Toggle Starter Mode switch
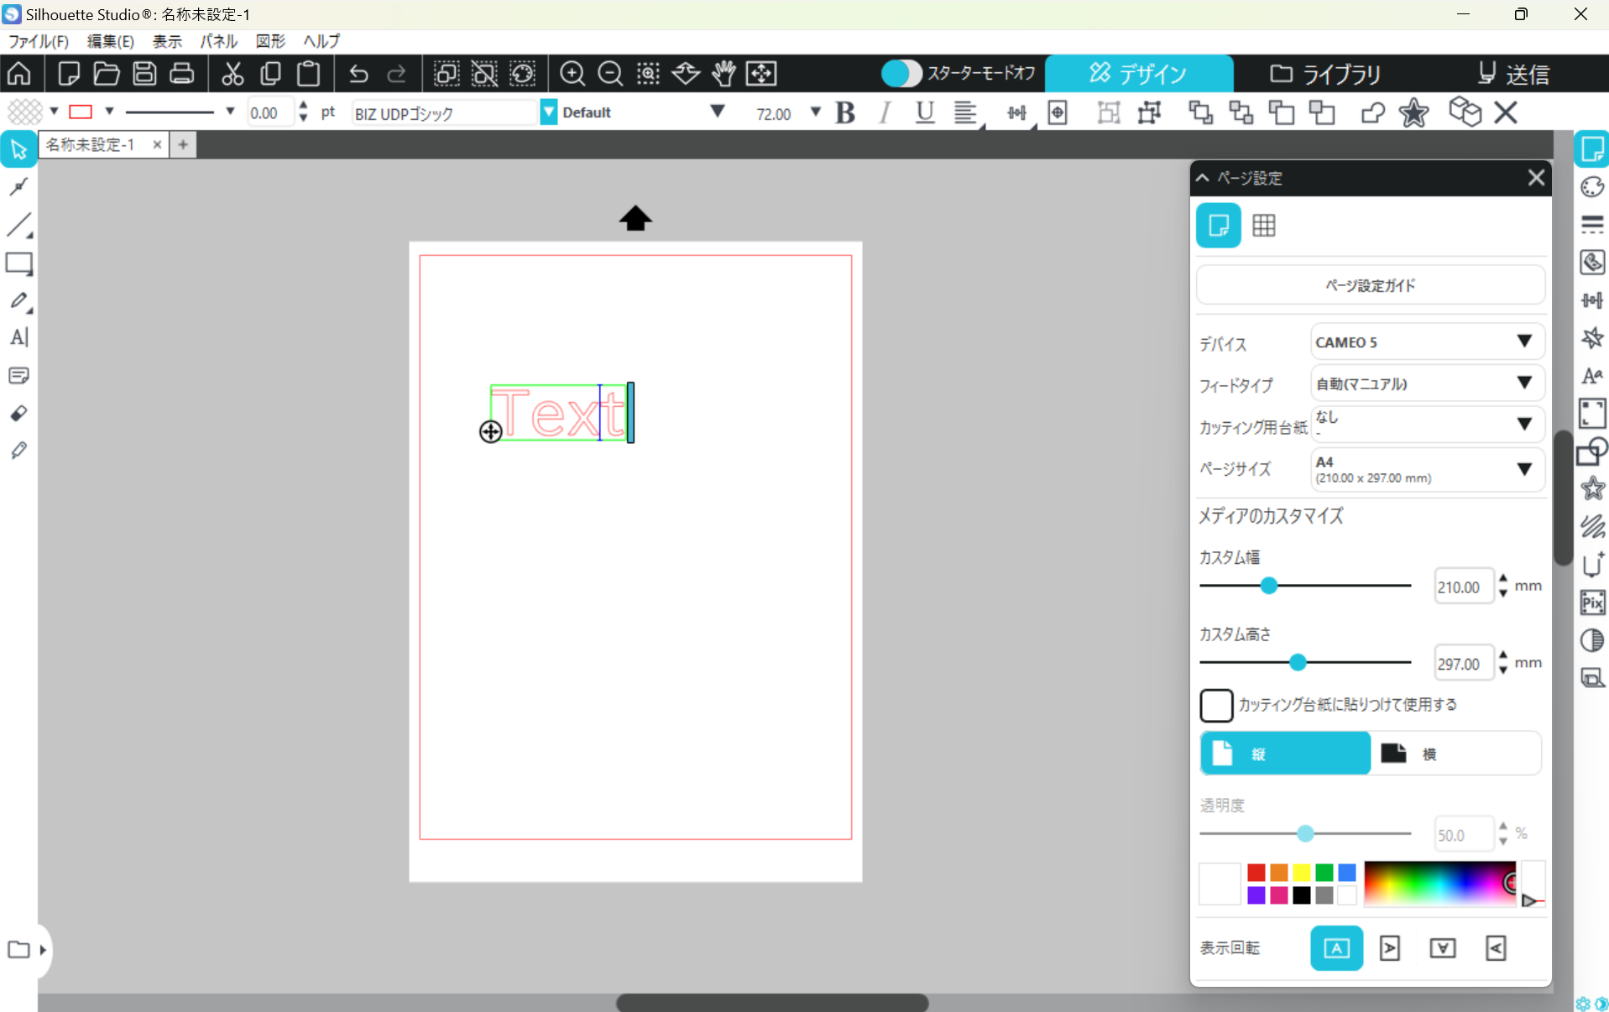Image resolution: width=1609 pixels, height=1012 pixels. pyautogui.click(x=901, y=74)
